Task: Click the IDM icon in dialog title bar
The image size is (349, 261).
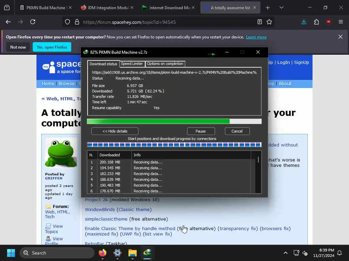Action: coord(86,52)
